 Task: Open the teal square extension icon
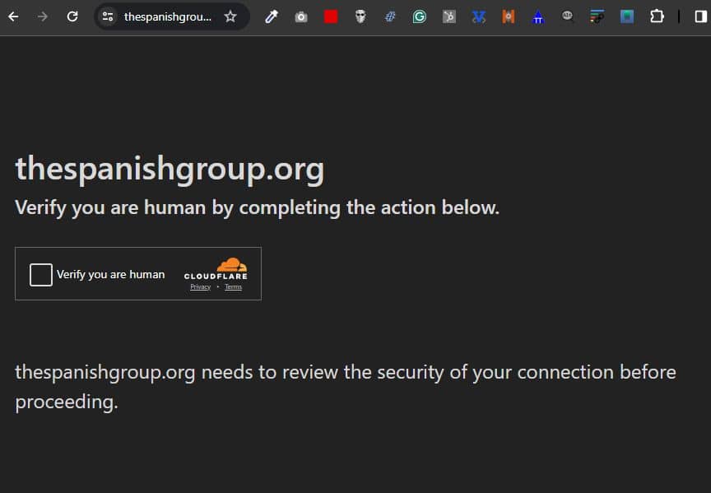[x=627, y=16]
